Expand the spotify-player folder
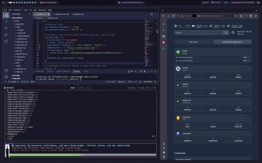The height and width of the screenshot is (163, 262). click(16, 36)
